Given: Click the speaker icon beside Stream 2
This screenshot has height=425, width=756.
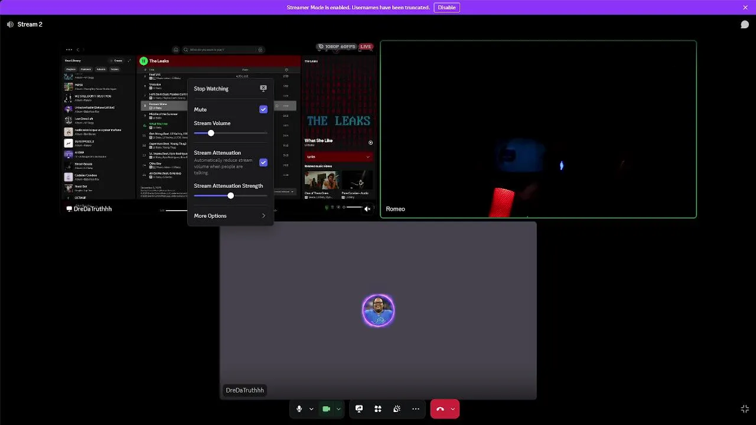Looking at the screenshot, I should coord(10,24).
